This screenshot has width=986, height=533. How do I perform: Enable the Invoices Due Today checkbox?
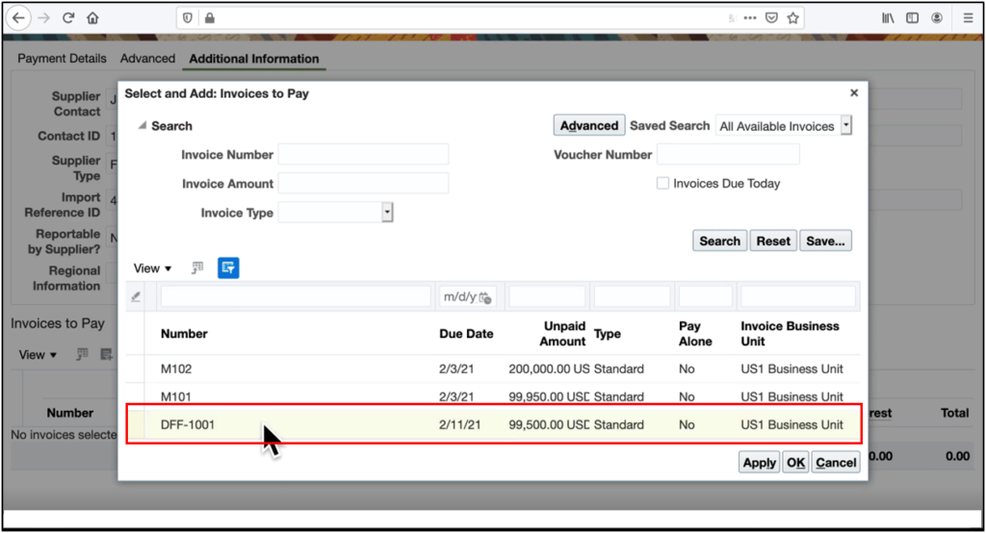tap(662, 184)
